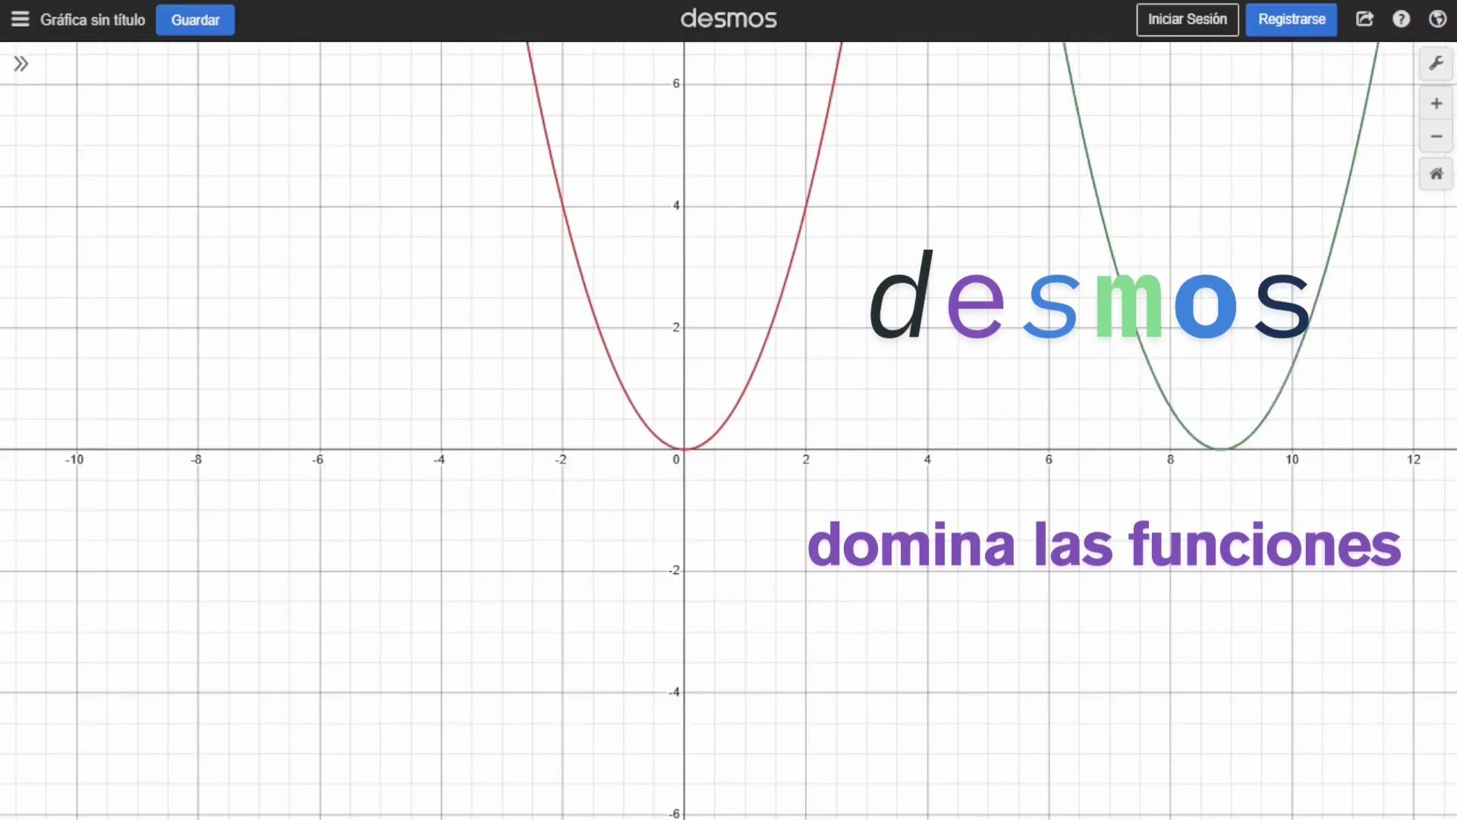Click the x-axis label 4
The height and width of the screenshot is (820, 1457).
click(927, 459)
